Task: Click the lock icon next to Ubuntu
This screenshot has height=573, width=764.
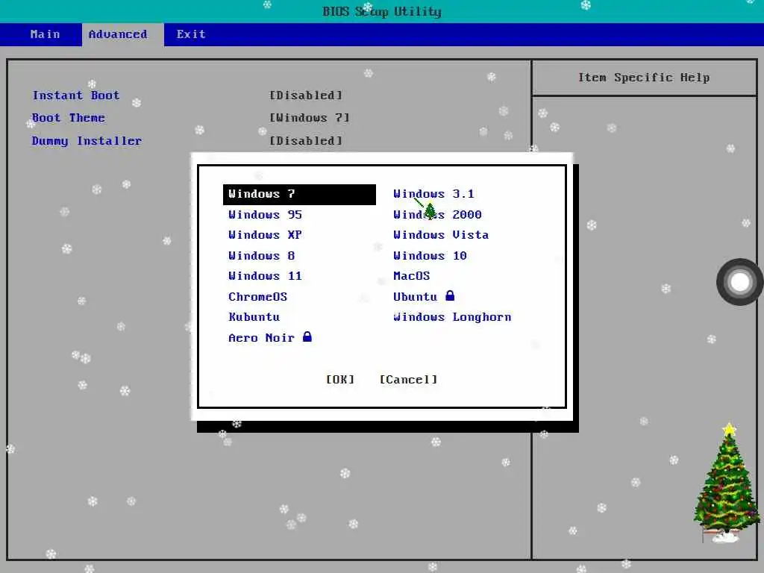Action: 450,295
